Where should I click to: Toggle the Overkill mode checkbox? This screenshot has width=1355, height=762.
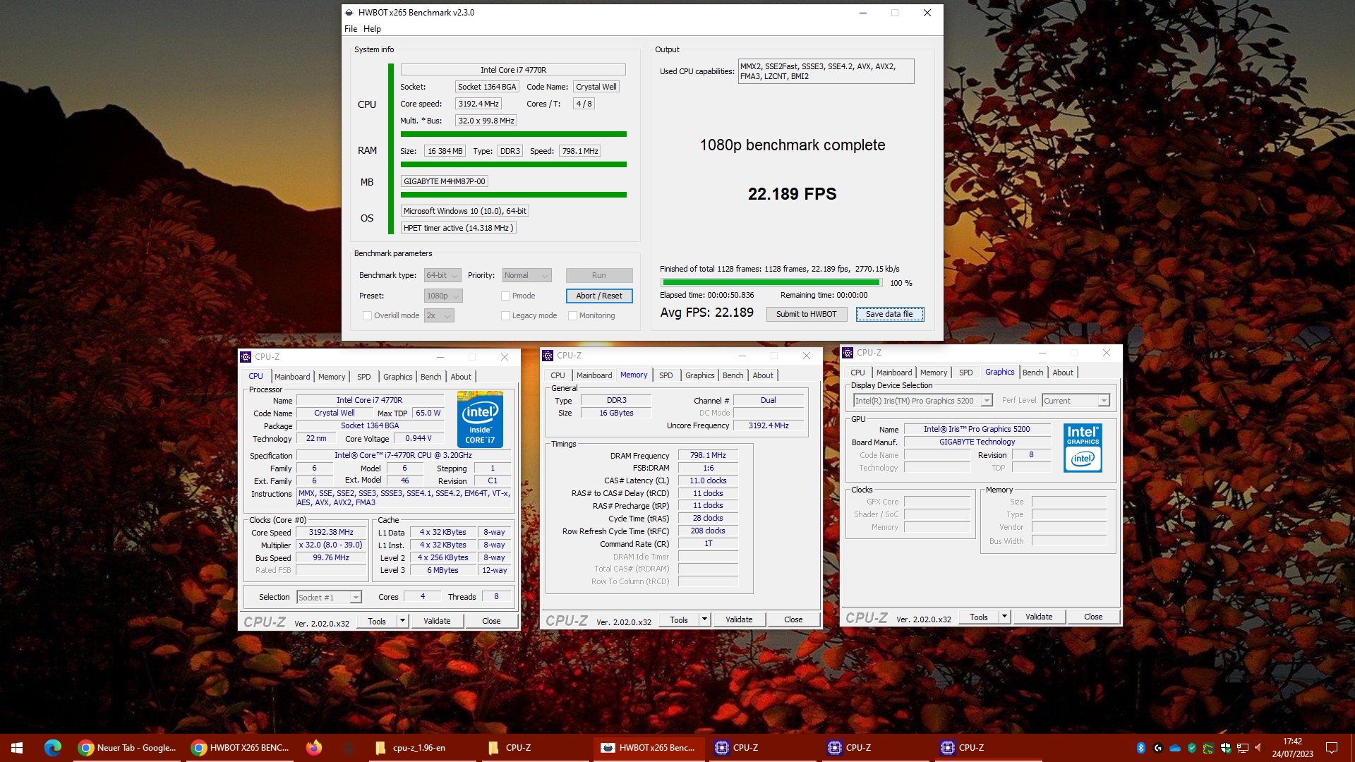[x=367, y=316]
